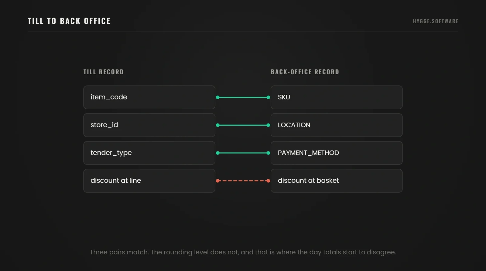Select the discount at basket box
The height and width of the screenshot is (271, 486).
[x=337, y=181]
